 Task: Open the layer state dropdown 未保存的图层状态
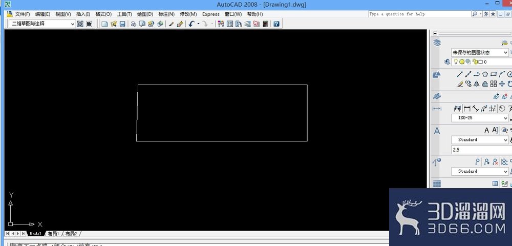[480, 52]
